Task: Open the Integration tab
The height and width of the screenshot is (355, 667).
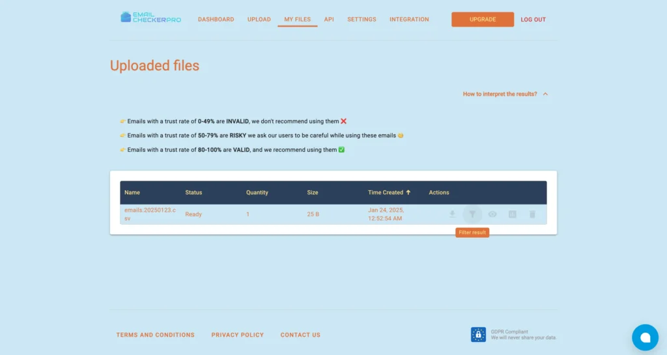Action: pos(409,19)
